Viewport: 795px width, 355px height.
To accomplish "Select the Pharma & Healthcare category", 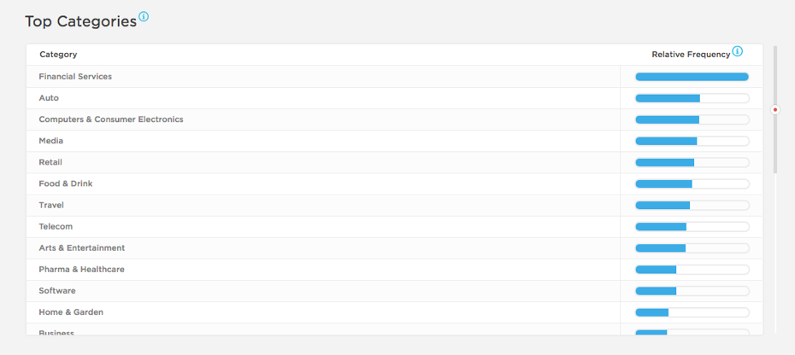I will [x=82, y=270].
